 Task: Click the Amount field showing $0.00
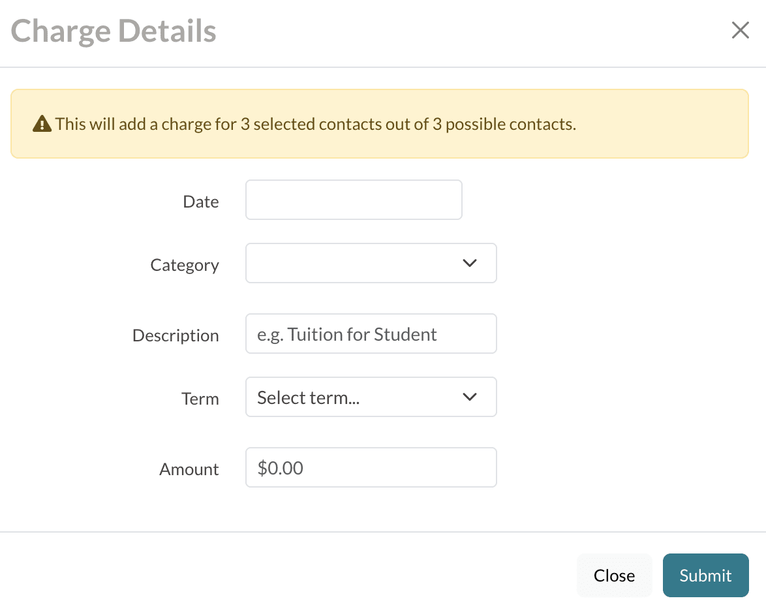coord(371,467)
